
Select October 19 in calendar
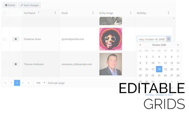tap(165, 69)
